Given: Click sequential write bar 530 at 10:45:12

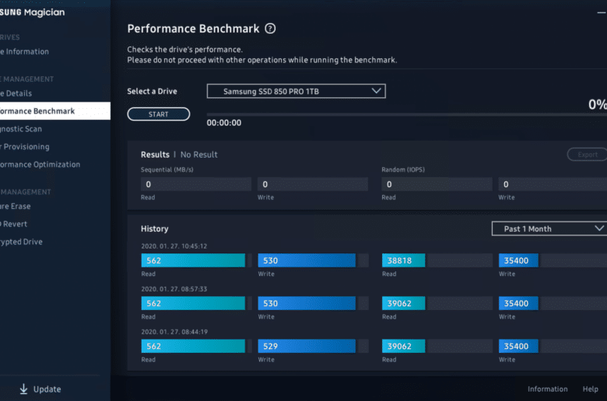Looking at the screenshot, I should click(307, 260).
